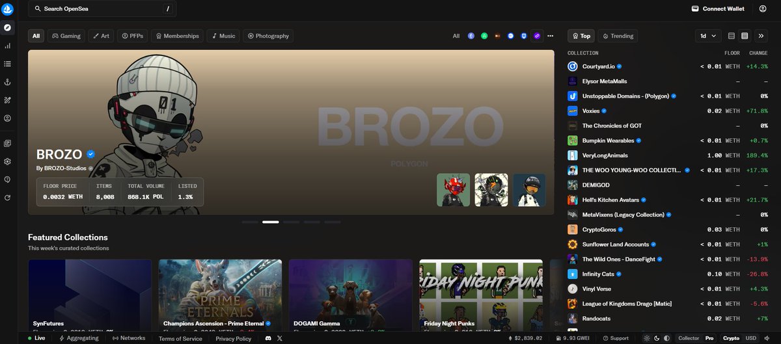Show more chains via the ellipsis button

[550, 36]
